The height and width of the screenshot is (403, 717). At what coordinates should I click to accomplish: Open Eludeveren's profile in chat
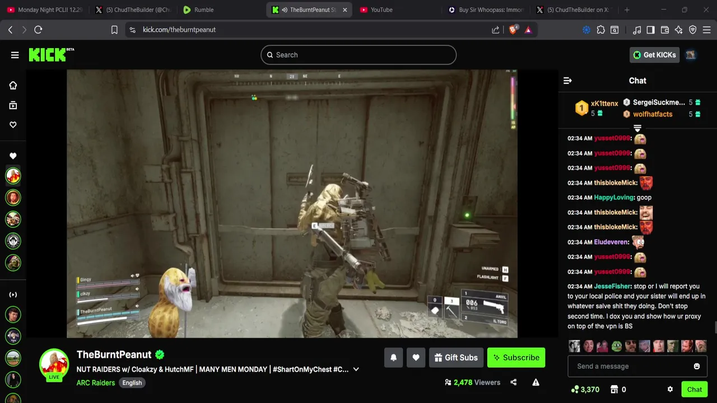point(611,242)
